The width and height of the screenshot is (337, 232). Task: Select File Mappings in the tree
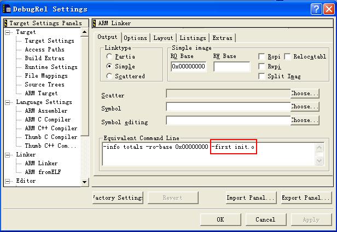click(46, 76)
